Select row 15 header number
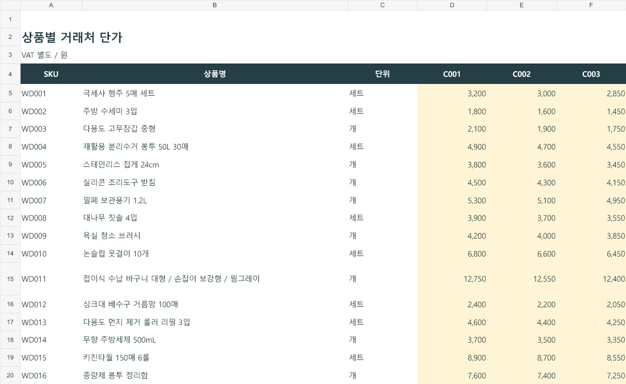626x384 pixels. click(10, 279)
